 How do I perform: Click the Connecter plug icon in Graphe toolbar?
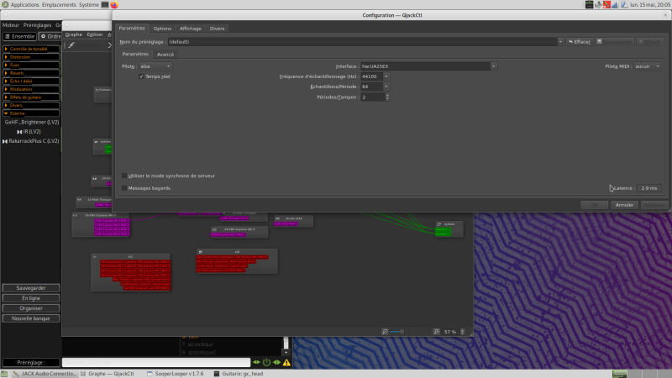(71, 45)
